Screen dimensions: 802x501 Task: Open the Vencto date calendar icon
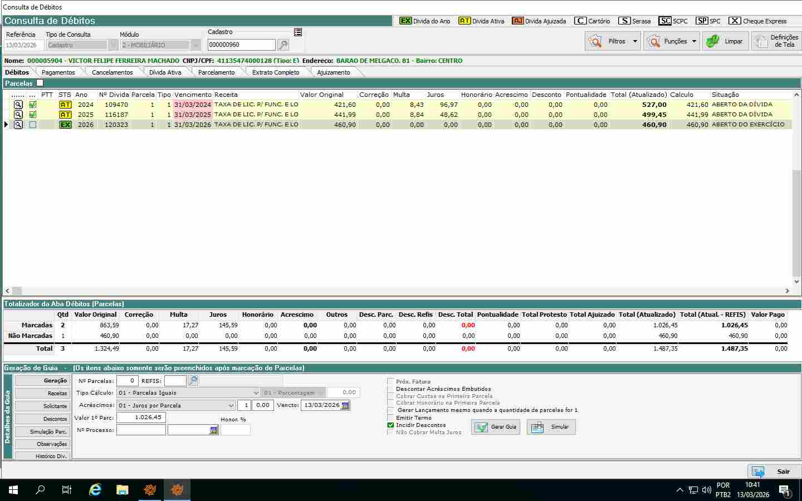click(345, 405)
